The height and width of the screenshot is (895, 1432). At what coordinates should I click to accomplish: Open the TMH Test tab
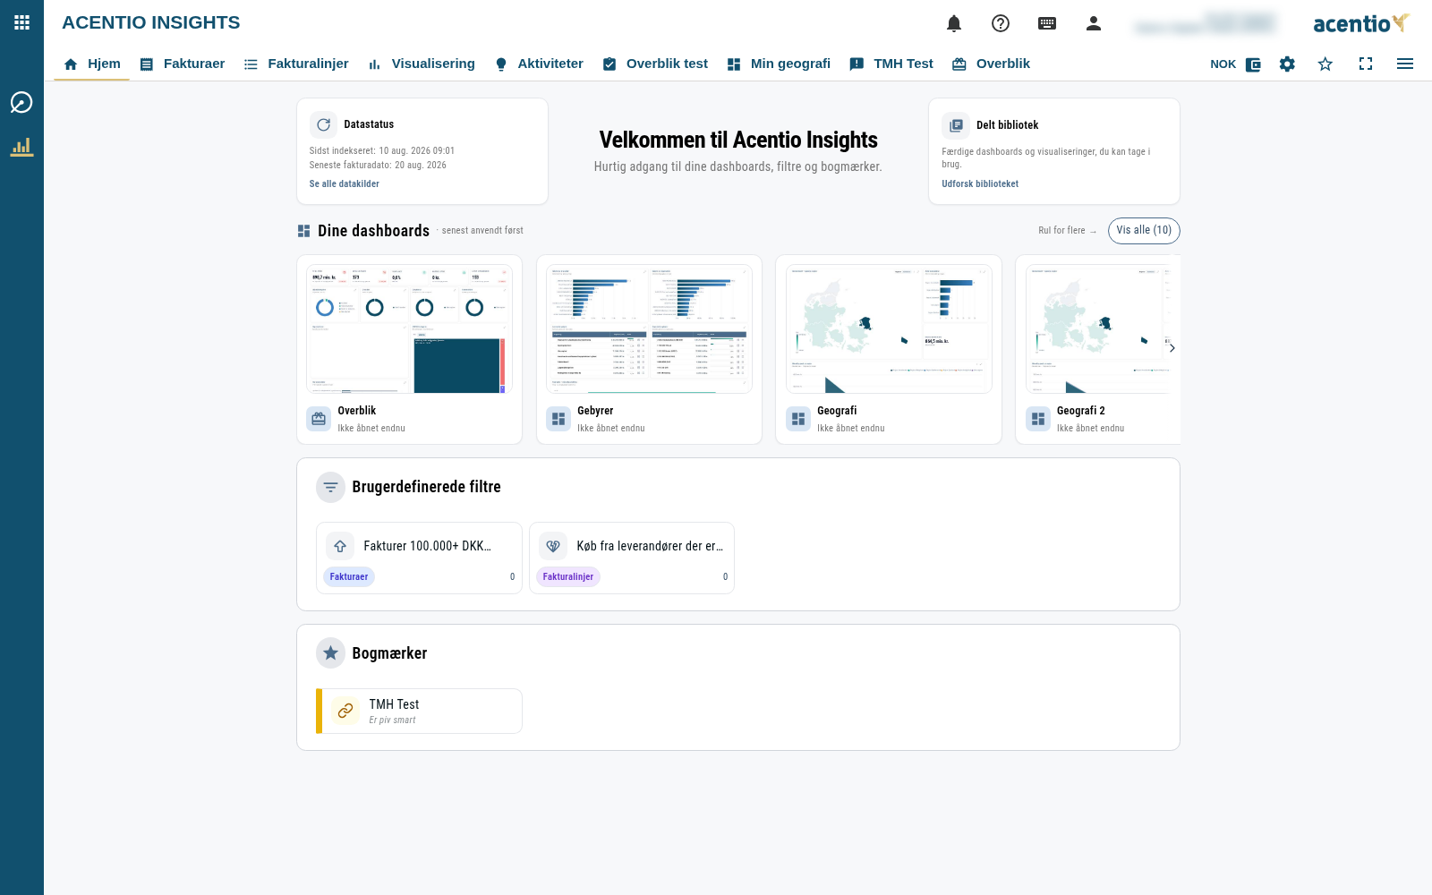point(891,64)
